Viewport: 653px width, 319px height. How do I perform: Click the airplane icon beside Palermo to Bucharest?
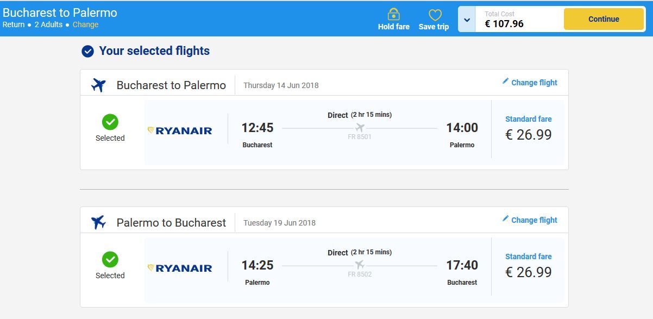[98, 222]
